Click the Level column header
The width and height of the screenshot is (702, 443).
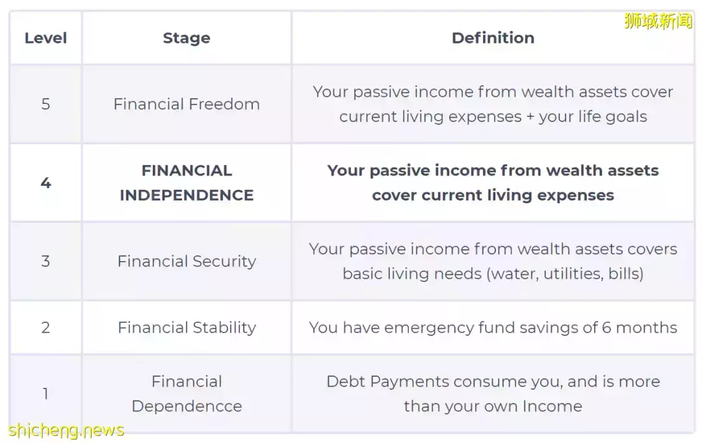(x=45, y=38)
